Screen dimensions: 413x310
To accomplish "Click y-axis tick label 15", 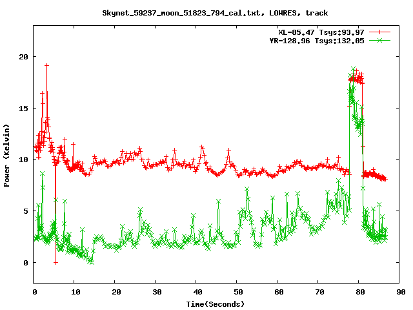I will [24, 108].
